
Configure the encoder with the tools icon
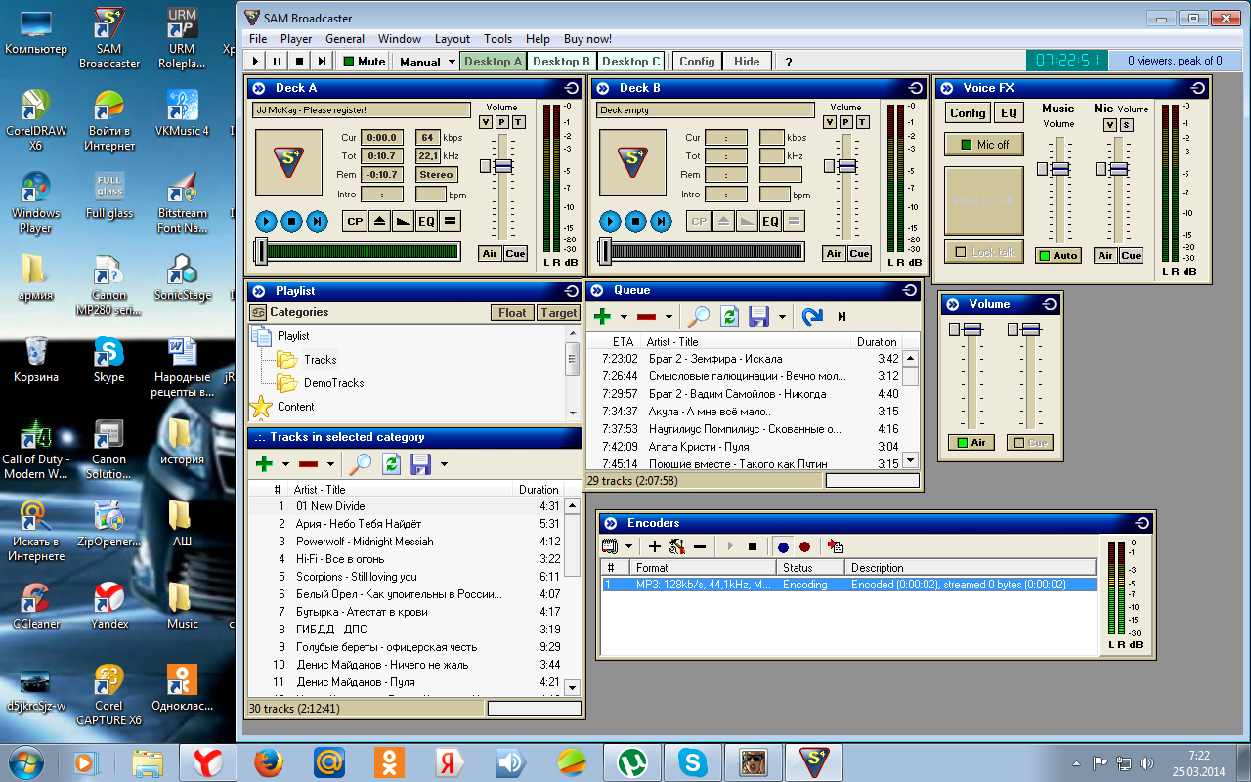point(676,546)
